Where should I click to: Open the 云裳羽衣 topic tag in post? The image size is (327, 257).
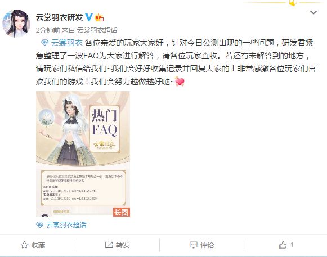(x=67, y=43)
